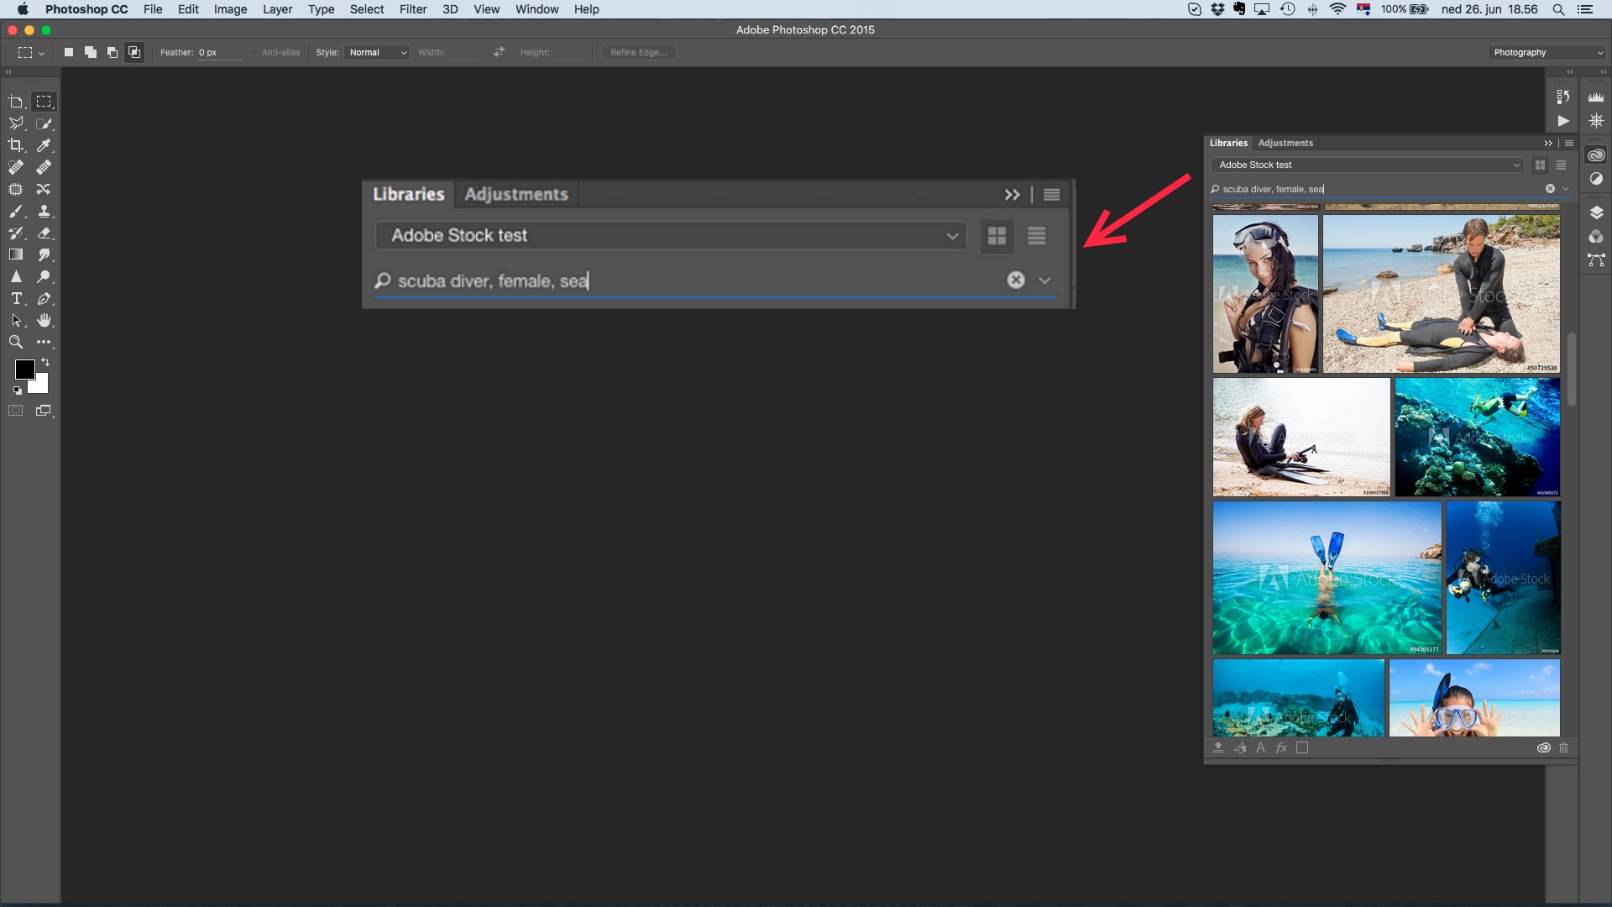Select the Gradient tool

[x=15, y=254]
